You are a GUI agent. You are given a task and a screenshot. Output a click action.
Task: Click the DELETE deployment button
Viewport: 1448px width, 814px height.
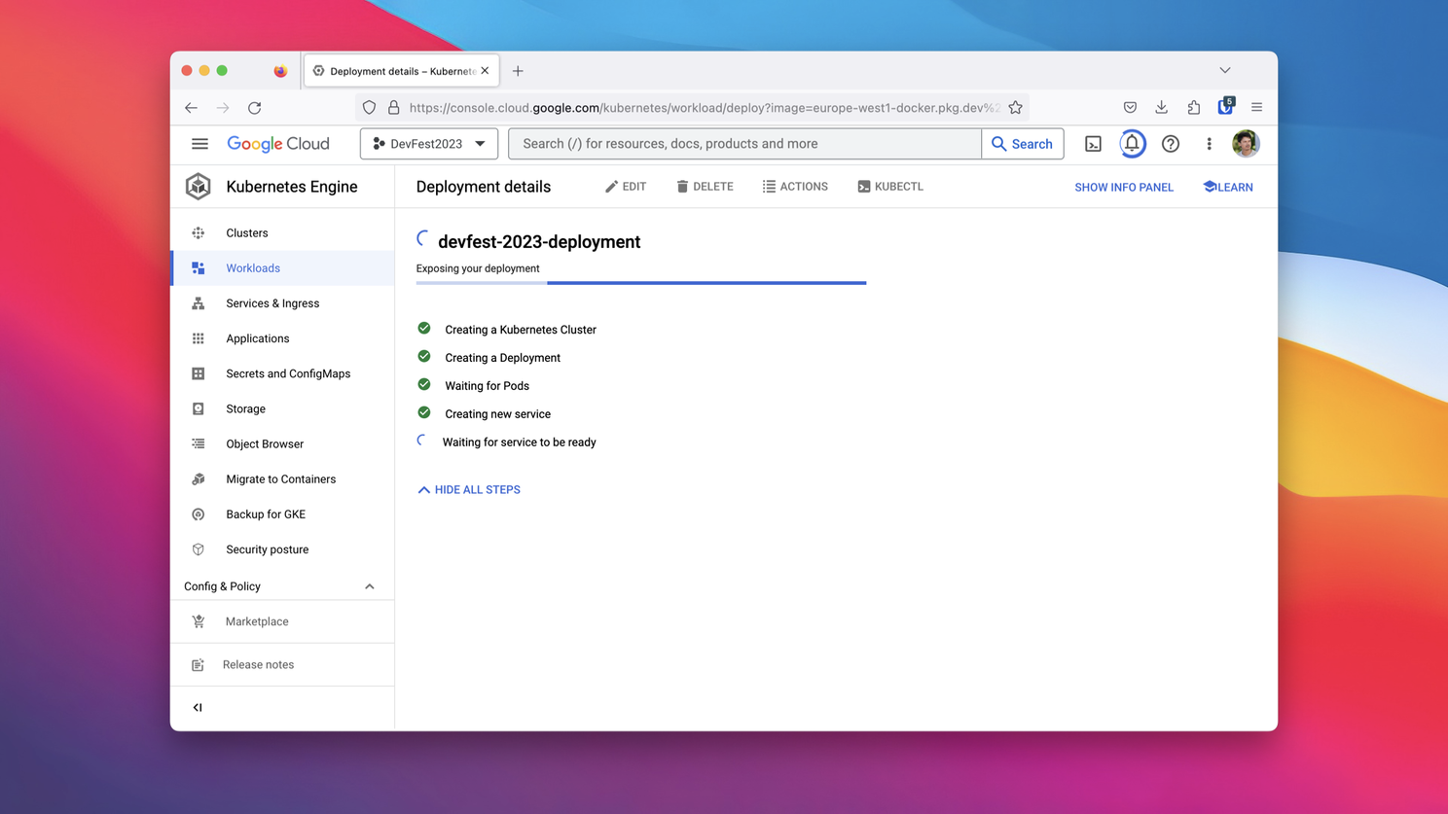(705, 187)
